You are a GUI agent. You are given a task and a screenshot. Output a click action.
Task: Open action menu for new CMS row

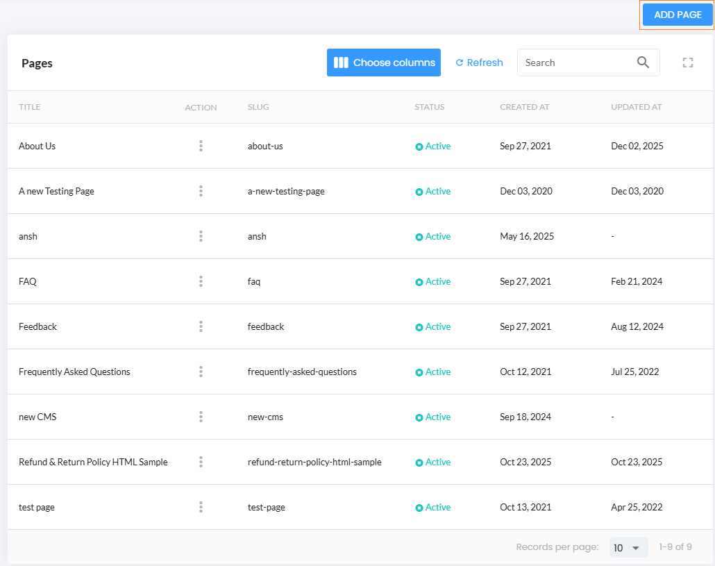(x=201, y=417)
